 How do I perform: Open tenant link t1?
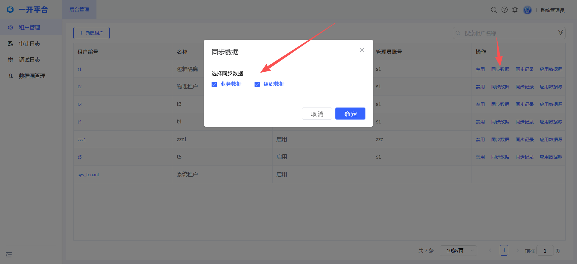coord(79,69)
